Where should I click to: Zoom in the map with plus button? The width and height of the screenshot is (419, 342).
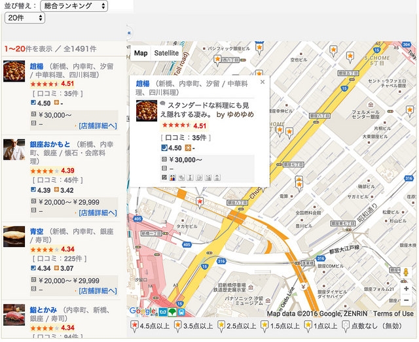click(x=406, y=288)
